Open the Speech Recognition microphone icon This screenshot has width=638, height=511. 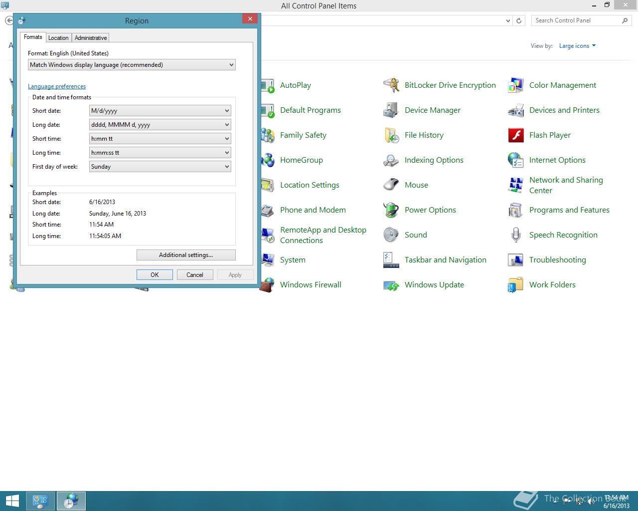[x=516, y=235]
